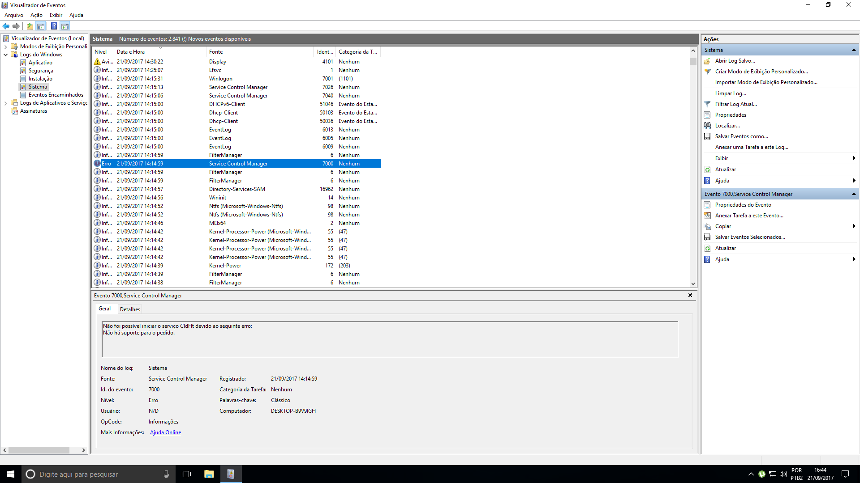Close the event preview pane
This screenshot has width=860, height=483.
pos(690,295)
